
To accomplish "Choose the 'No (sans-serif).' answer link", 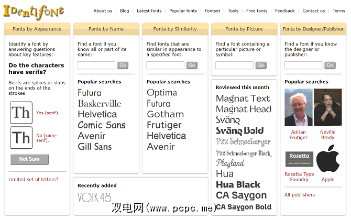I will [x=46, y=138].
